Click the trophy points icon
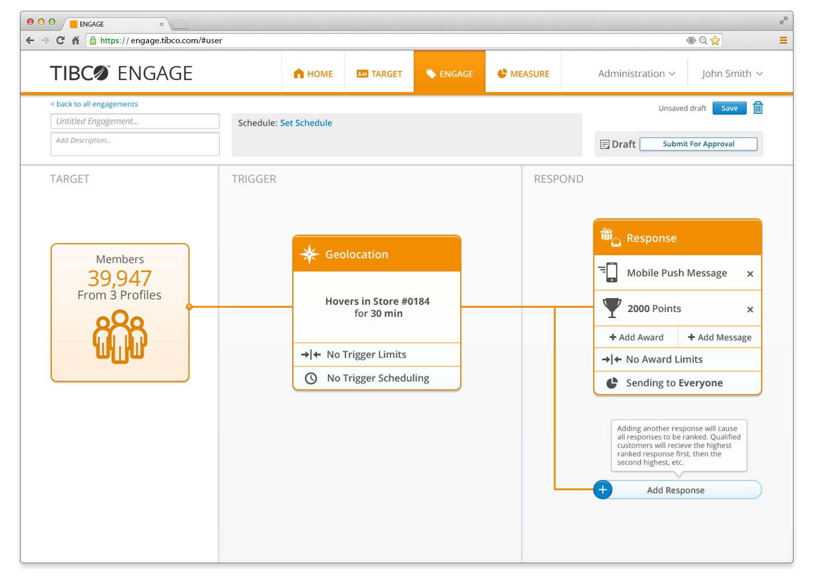This screenshot has width=813, height=580. coord(612,308)
